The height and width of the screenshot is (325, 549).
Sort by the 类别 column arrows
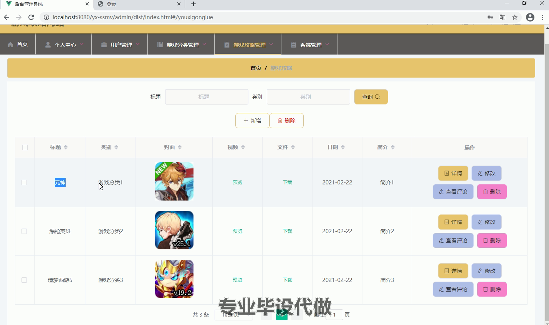click(x=116, y=148)
